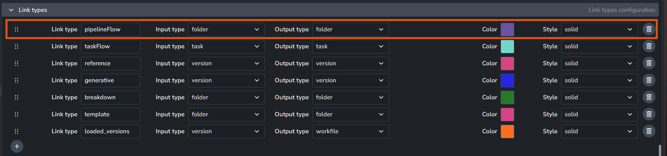Screen dimensions: 667x156
Task: Collapse the Link types section
Action: 11,10
